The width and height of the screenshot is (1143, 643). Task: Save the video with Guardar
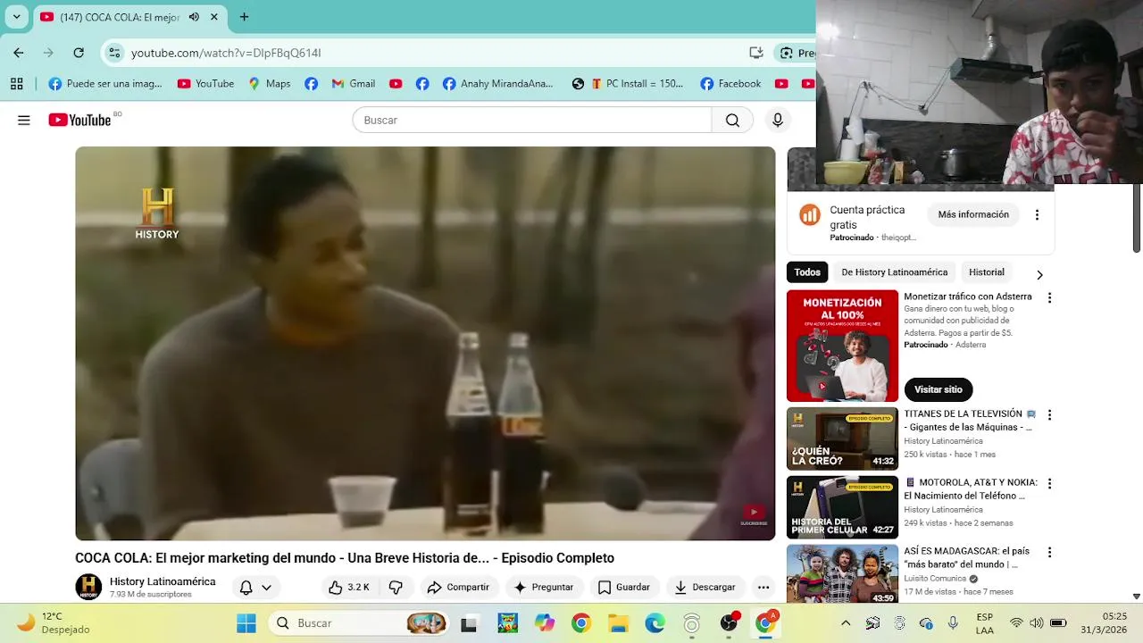tap(623, 587)
